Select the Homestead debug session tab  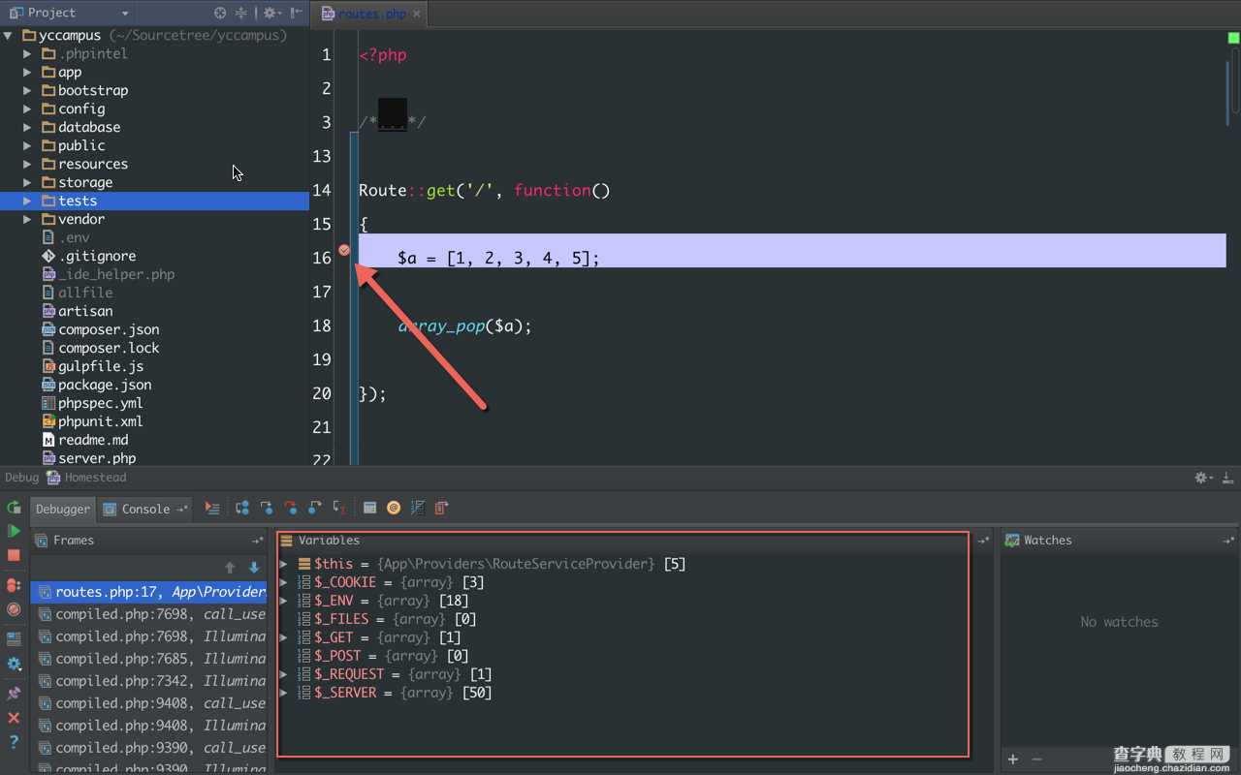coord(87,478)
